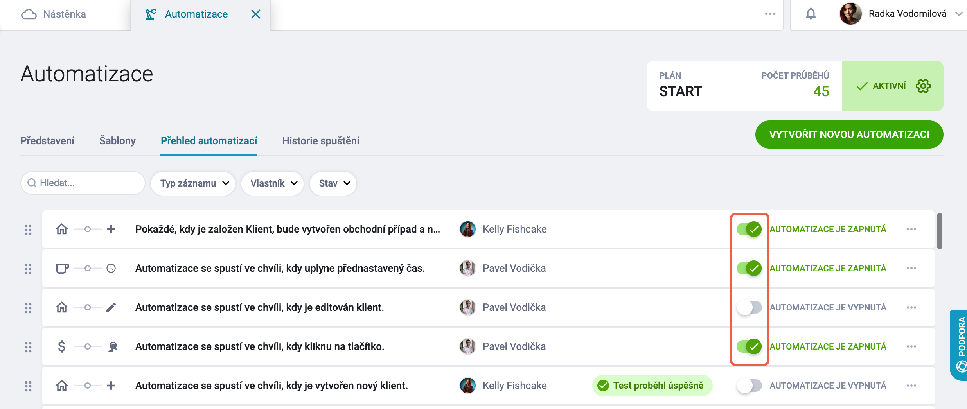This screenshot has width=967, height=409.
Task: Turn off the Klient obchodní případ automation toggle
Action: (x=749, y=229)
